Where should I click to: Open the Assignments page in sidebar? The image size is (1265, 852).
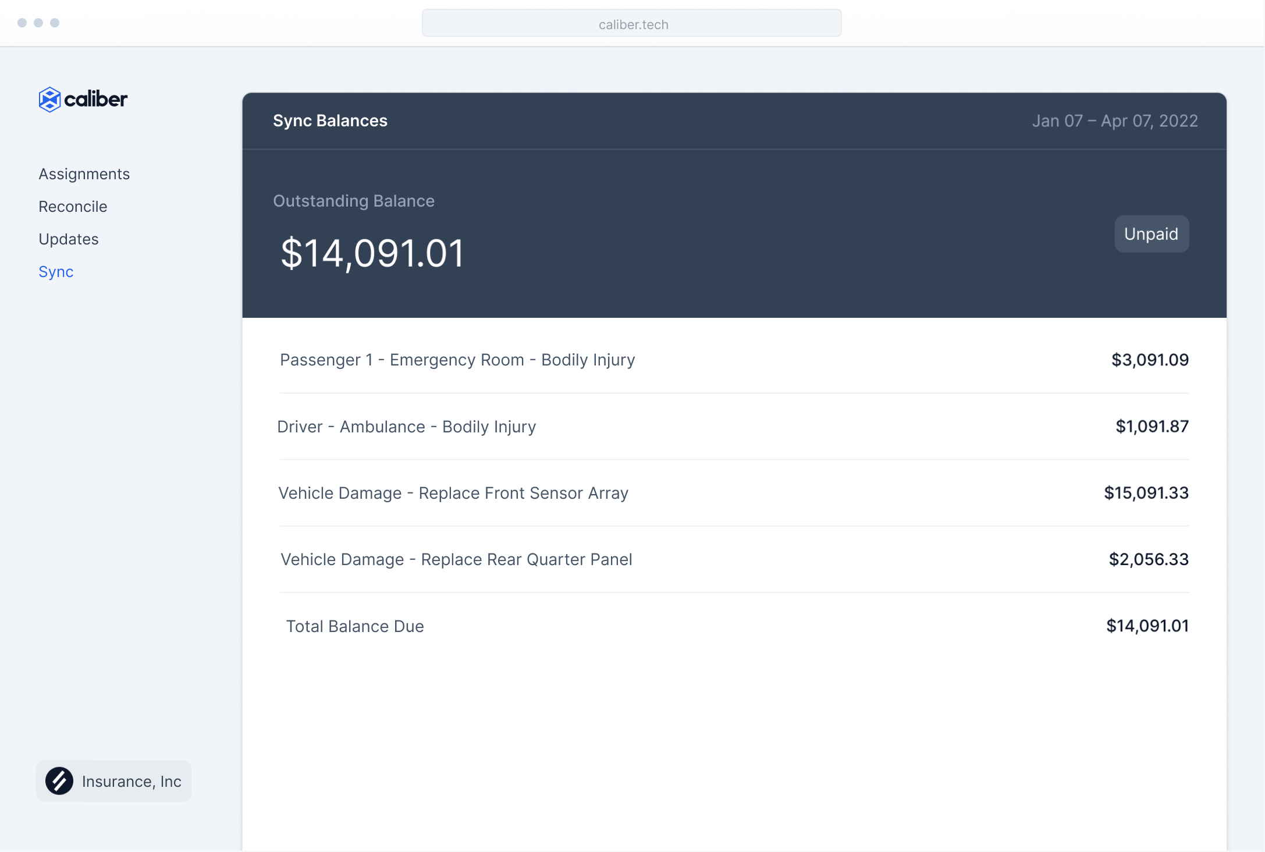(84, 174)
